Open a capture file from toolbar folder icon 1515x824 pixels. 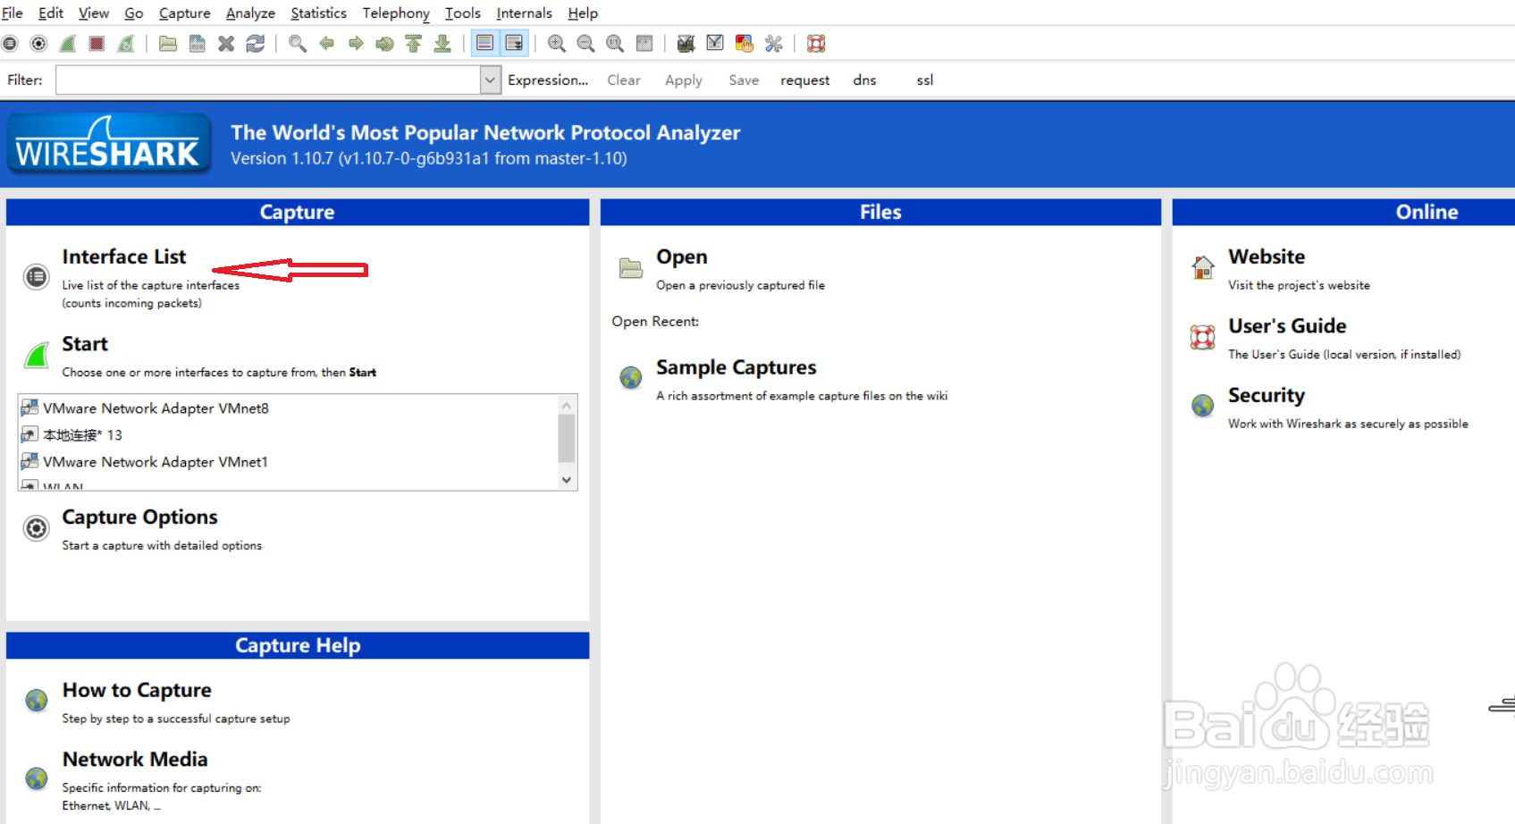[x=168, y=43]
